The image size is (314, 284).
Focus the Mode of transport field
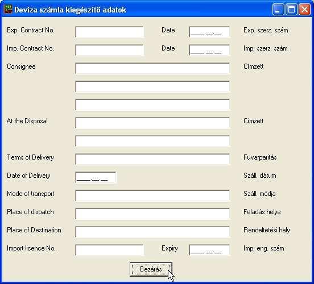(x=152, y=195)
